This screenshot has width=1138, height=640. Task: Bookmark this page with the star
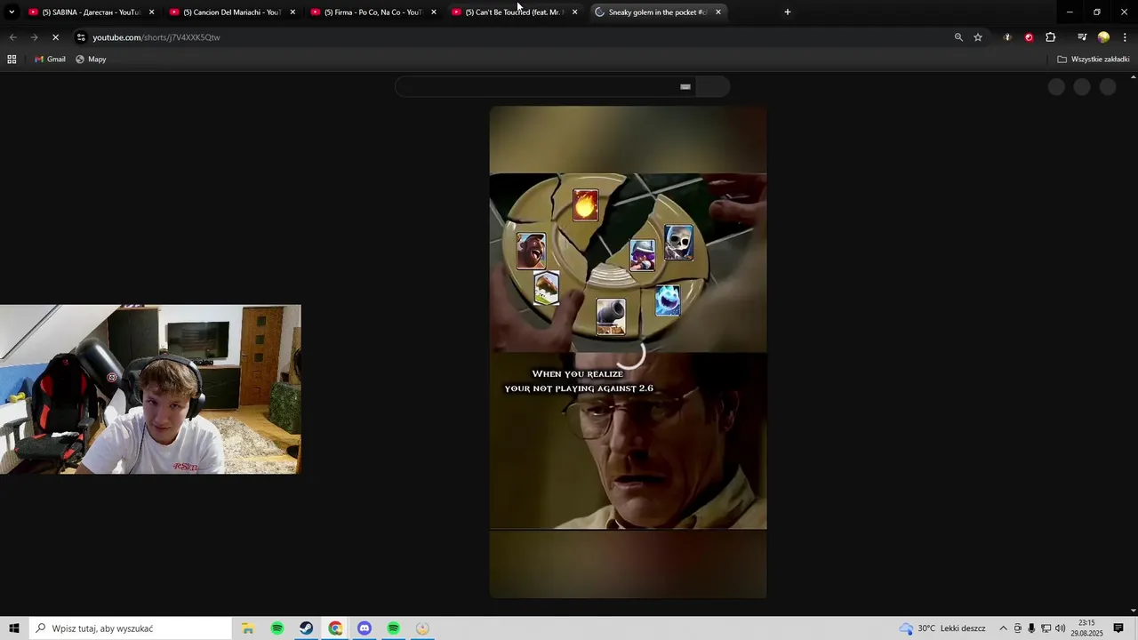978,37
